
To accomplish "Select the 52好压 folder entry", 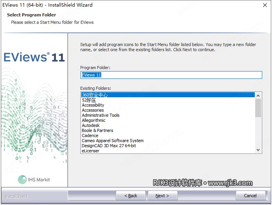I will tap(168, 100).
